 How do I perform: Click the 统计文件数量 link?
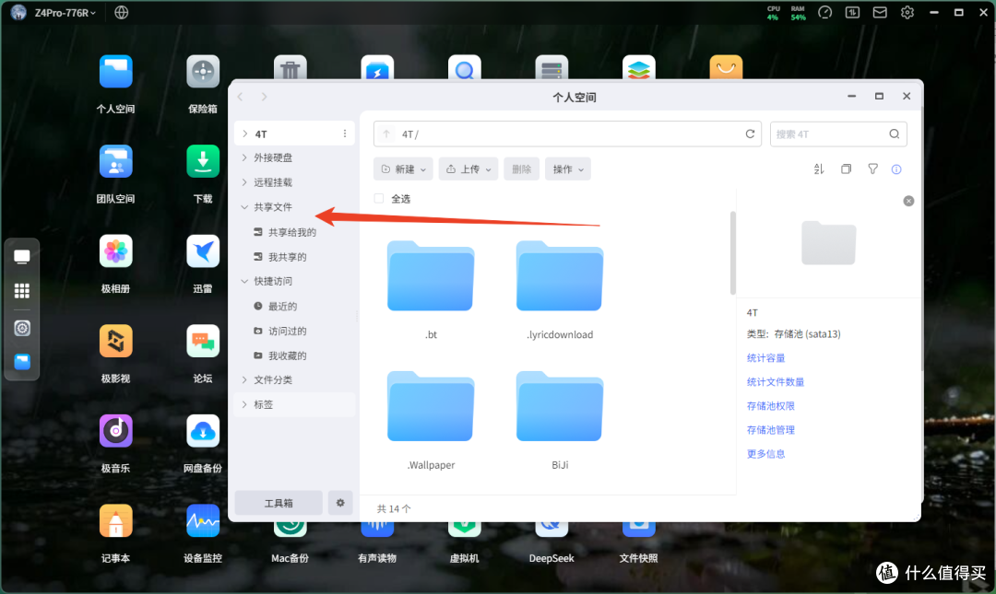[776, 382]
